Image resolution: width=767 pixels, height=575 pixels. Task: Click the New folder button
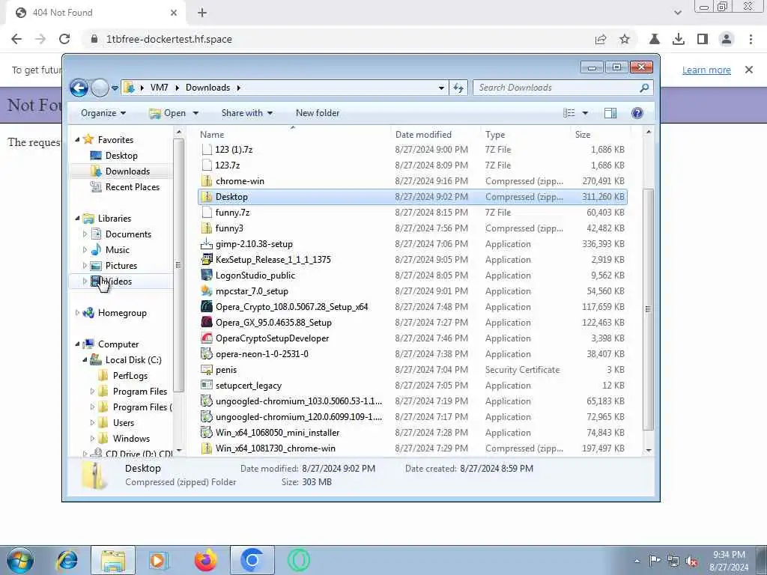[x=318, y=114]
